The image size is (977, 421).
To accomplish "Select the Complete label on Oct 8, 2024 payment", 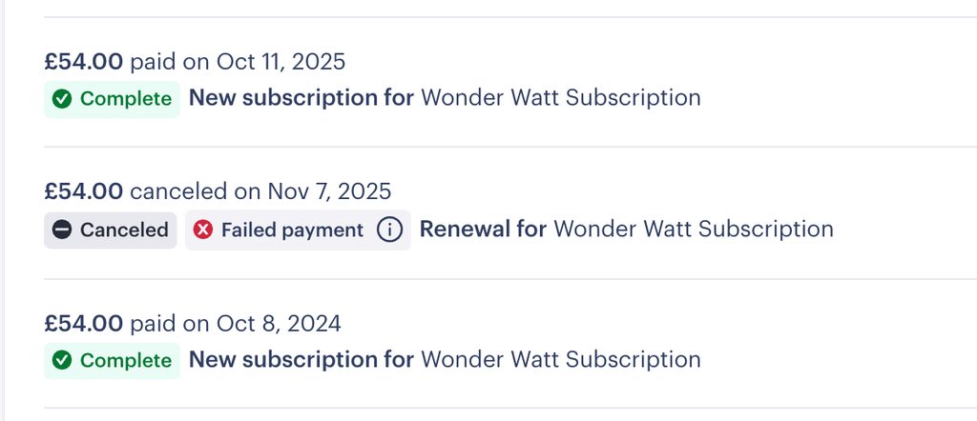I will click(x=125, y=360).
